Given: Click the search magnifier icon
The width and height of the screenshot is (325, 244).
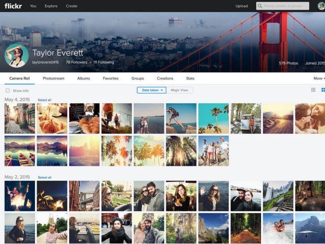Looking at the screenshot, I should click(x=260, y=6).
